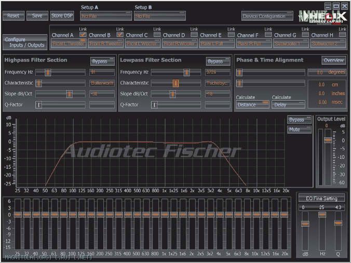The image size is (351, 263).
Task: Select the Channel B Front R Tweeter tab
Action: click(105, 43)
